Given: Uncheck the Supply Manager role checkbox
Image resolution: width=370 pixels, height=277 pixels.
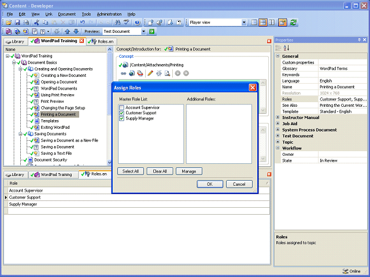Looking at the screenshot, I should [122, 118].
